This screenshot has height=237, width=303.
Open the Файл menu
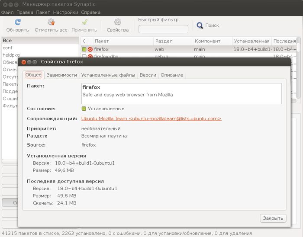click(7, 13)
